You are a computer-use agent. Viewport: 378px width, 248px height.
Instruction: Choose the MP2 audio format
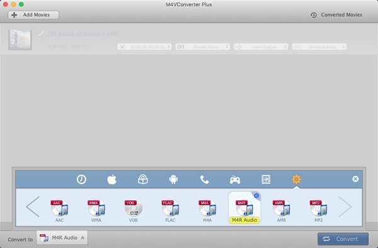click(x=318, y=210)
